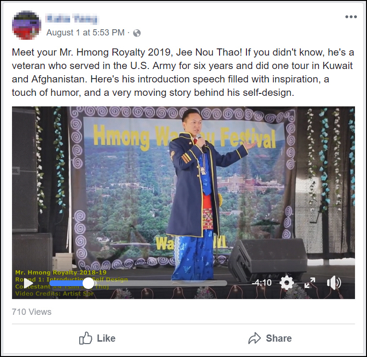Expand the video to fullscreen
This screenshot has height=357, width=367.
point(310,283)
